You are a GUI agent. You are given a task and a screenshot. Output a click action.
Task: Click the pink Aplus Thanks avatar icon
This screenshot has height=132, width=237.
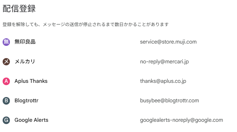[6, 81]
